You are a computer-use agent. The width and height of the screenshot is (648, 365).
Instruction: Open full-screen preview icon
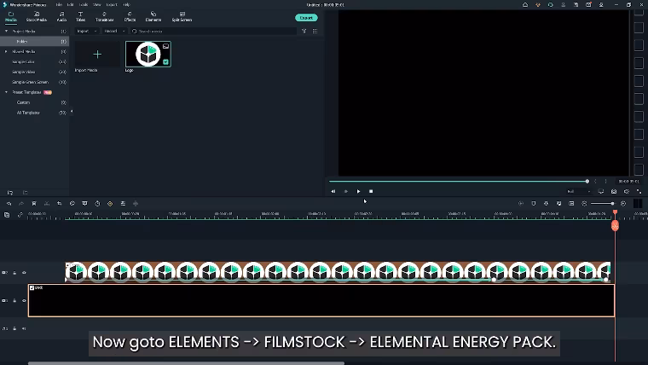[x=639, y=191]
